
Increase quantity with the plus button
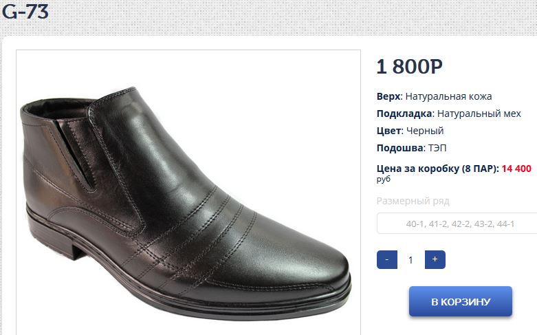[435, 259]
